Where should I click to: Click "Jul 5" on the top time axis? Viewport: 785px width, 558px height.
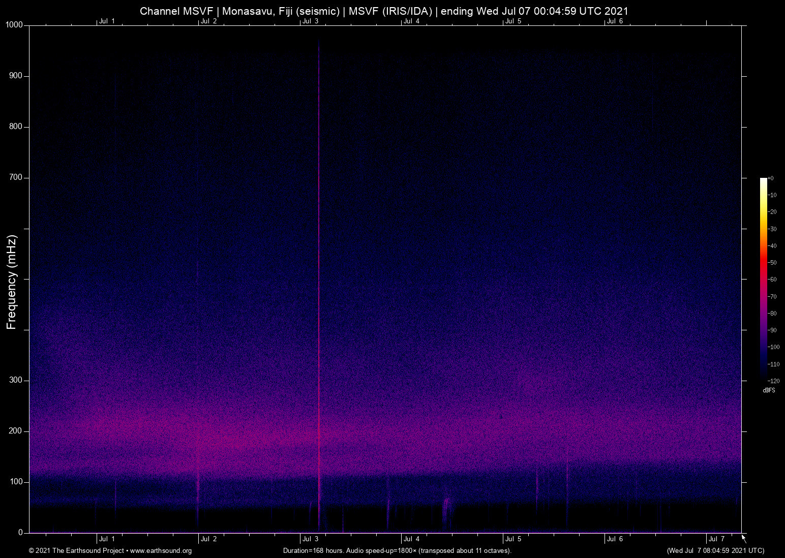click(x=513, y=21)
